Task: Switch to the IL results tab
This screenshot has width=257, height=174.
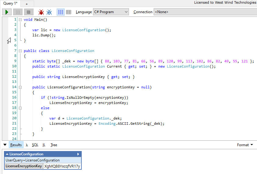Action: pyautogui.click(x=44, y=145)
